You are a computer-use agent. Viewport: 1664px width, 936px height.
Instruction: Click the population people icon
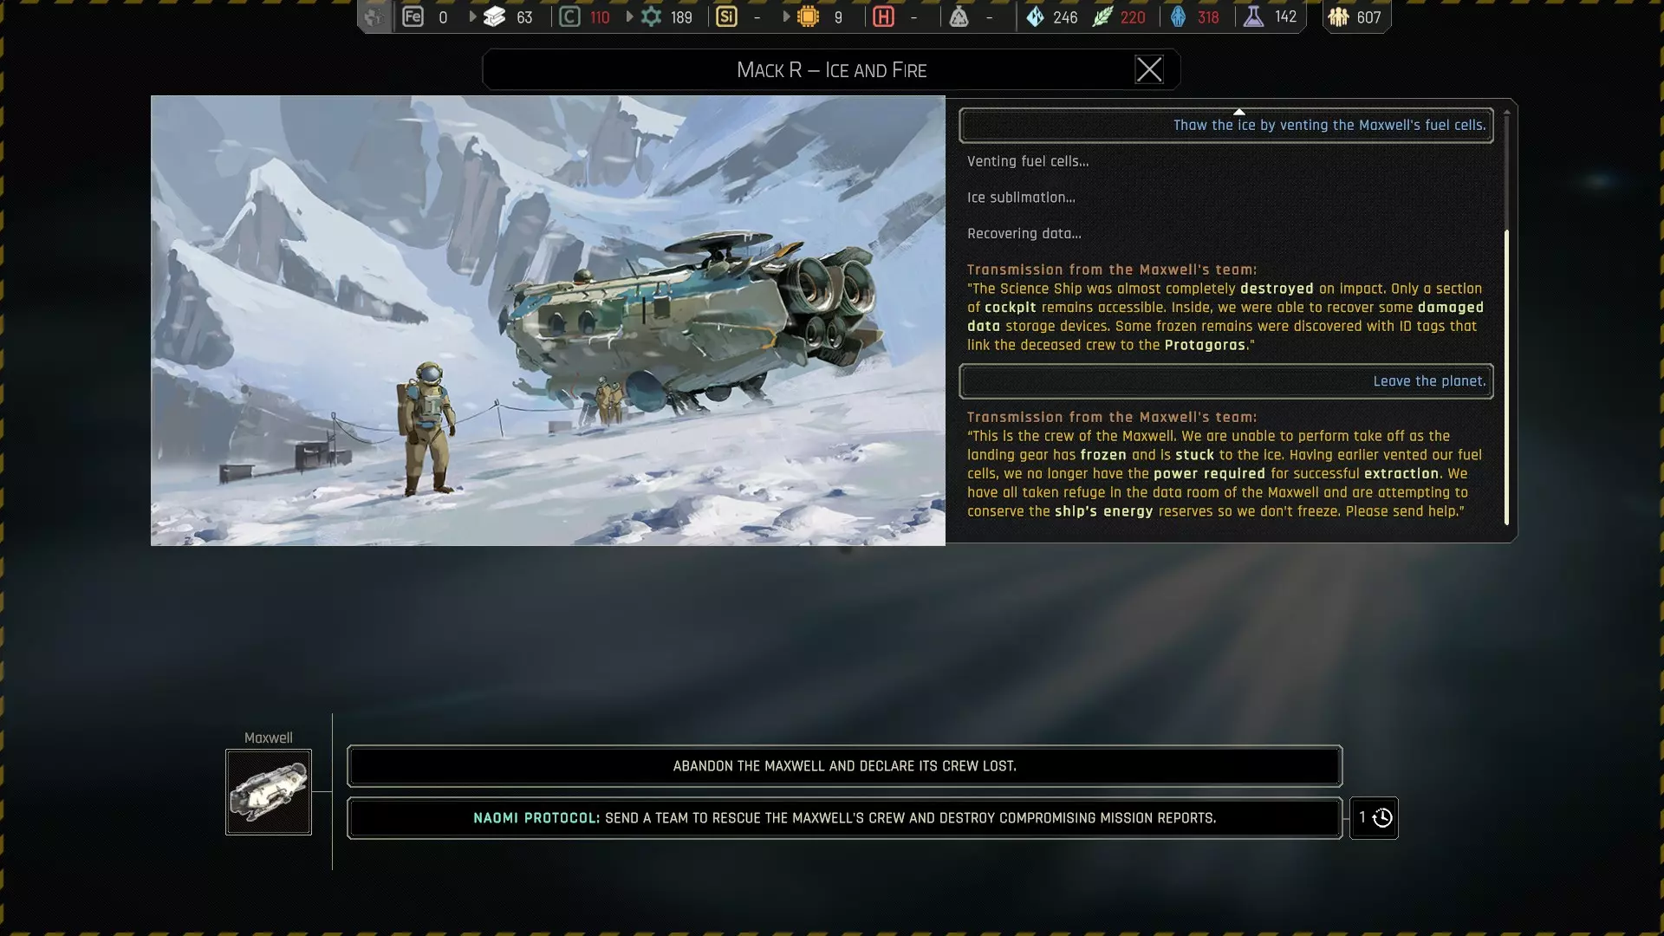[x=1338, y=16]
